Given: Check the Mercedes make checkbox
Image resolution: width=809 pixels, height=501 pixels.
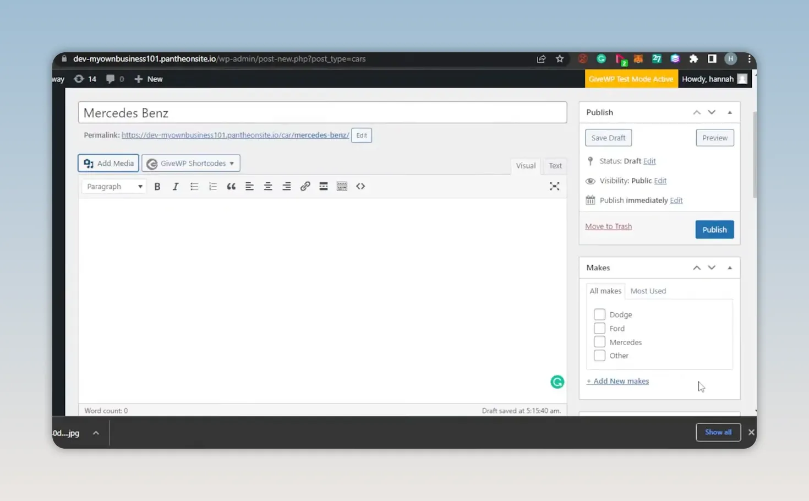Looking at the screenshot, I should tap(599, 342).
